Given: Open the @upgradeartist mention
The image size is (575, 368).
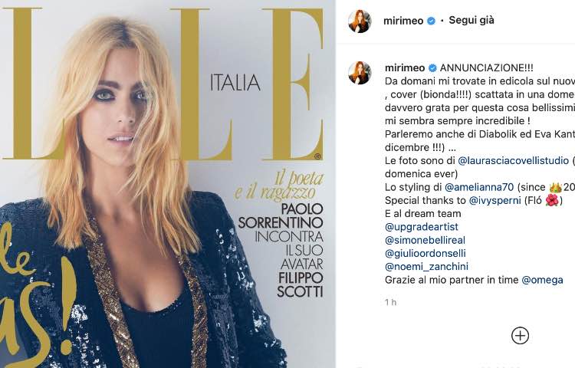Looking at the screenshot, I should tap(422, 227).
